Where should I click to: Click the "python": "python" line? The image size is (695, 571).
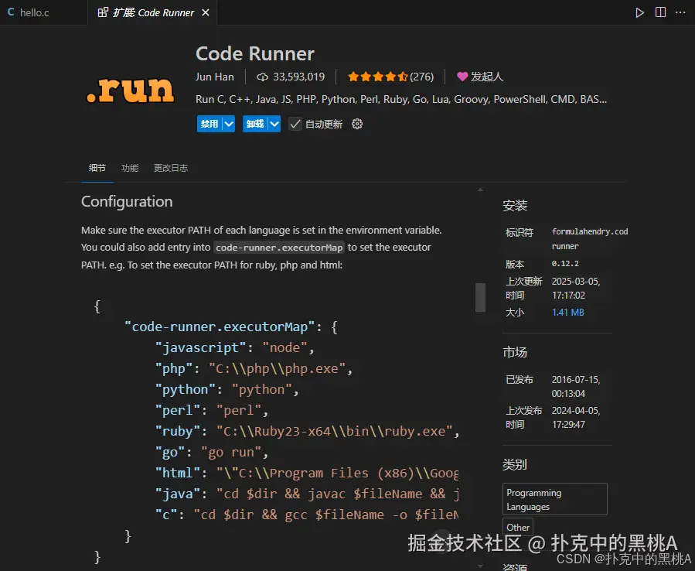pos(227,389)
